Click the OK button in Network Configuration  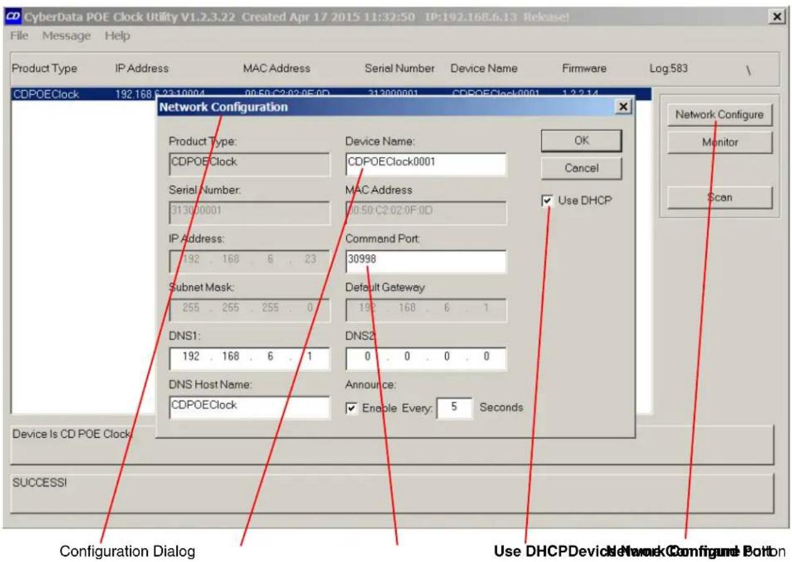pos(581,140)
